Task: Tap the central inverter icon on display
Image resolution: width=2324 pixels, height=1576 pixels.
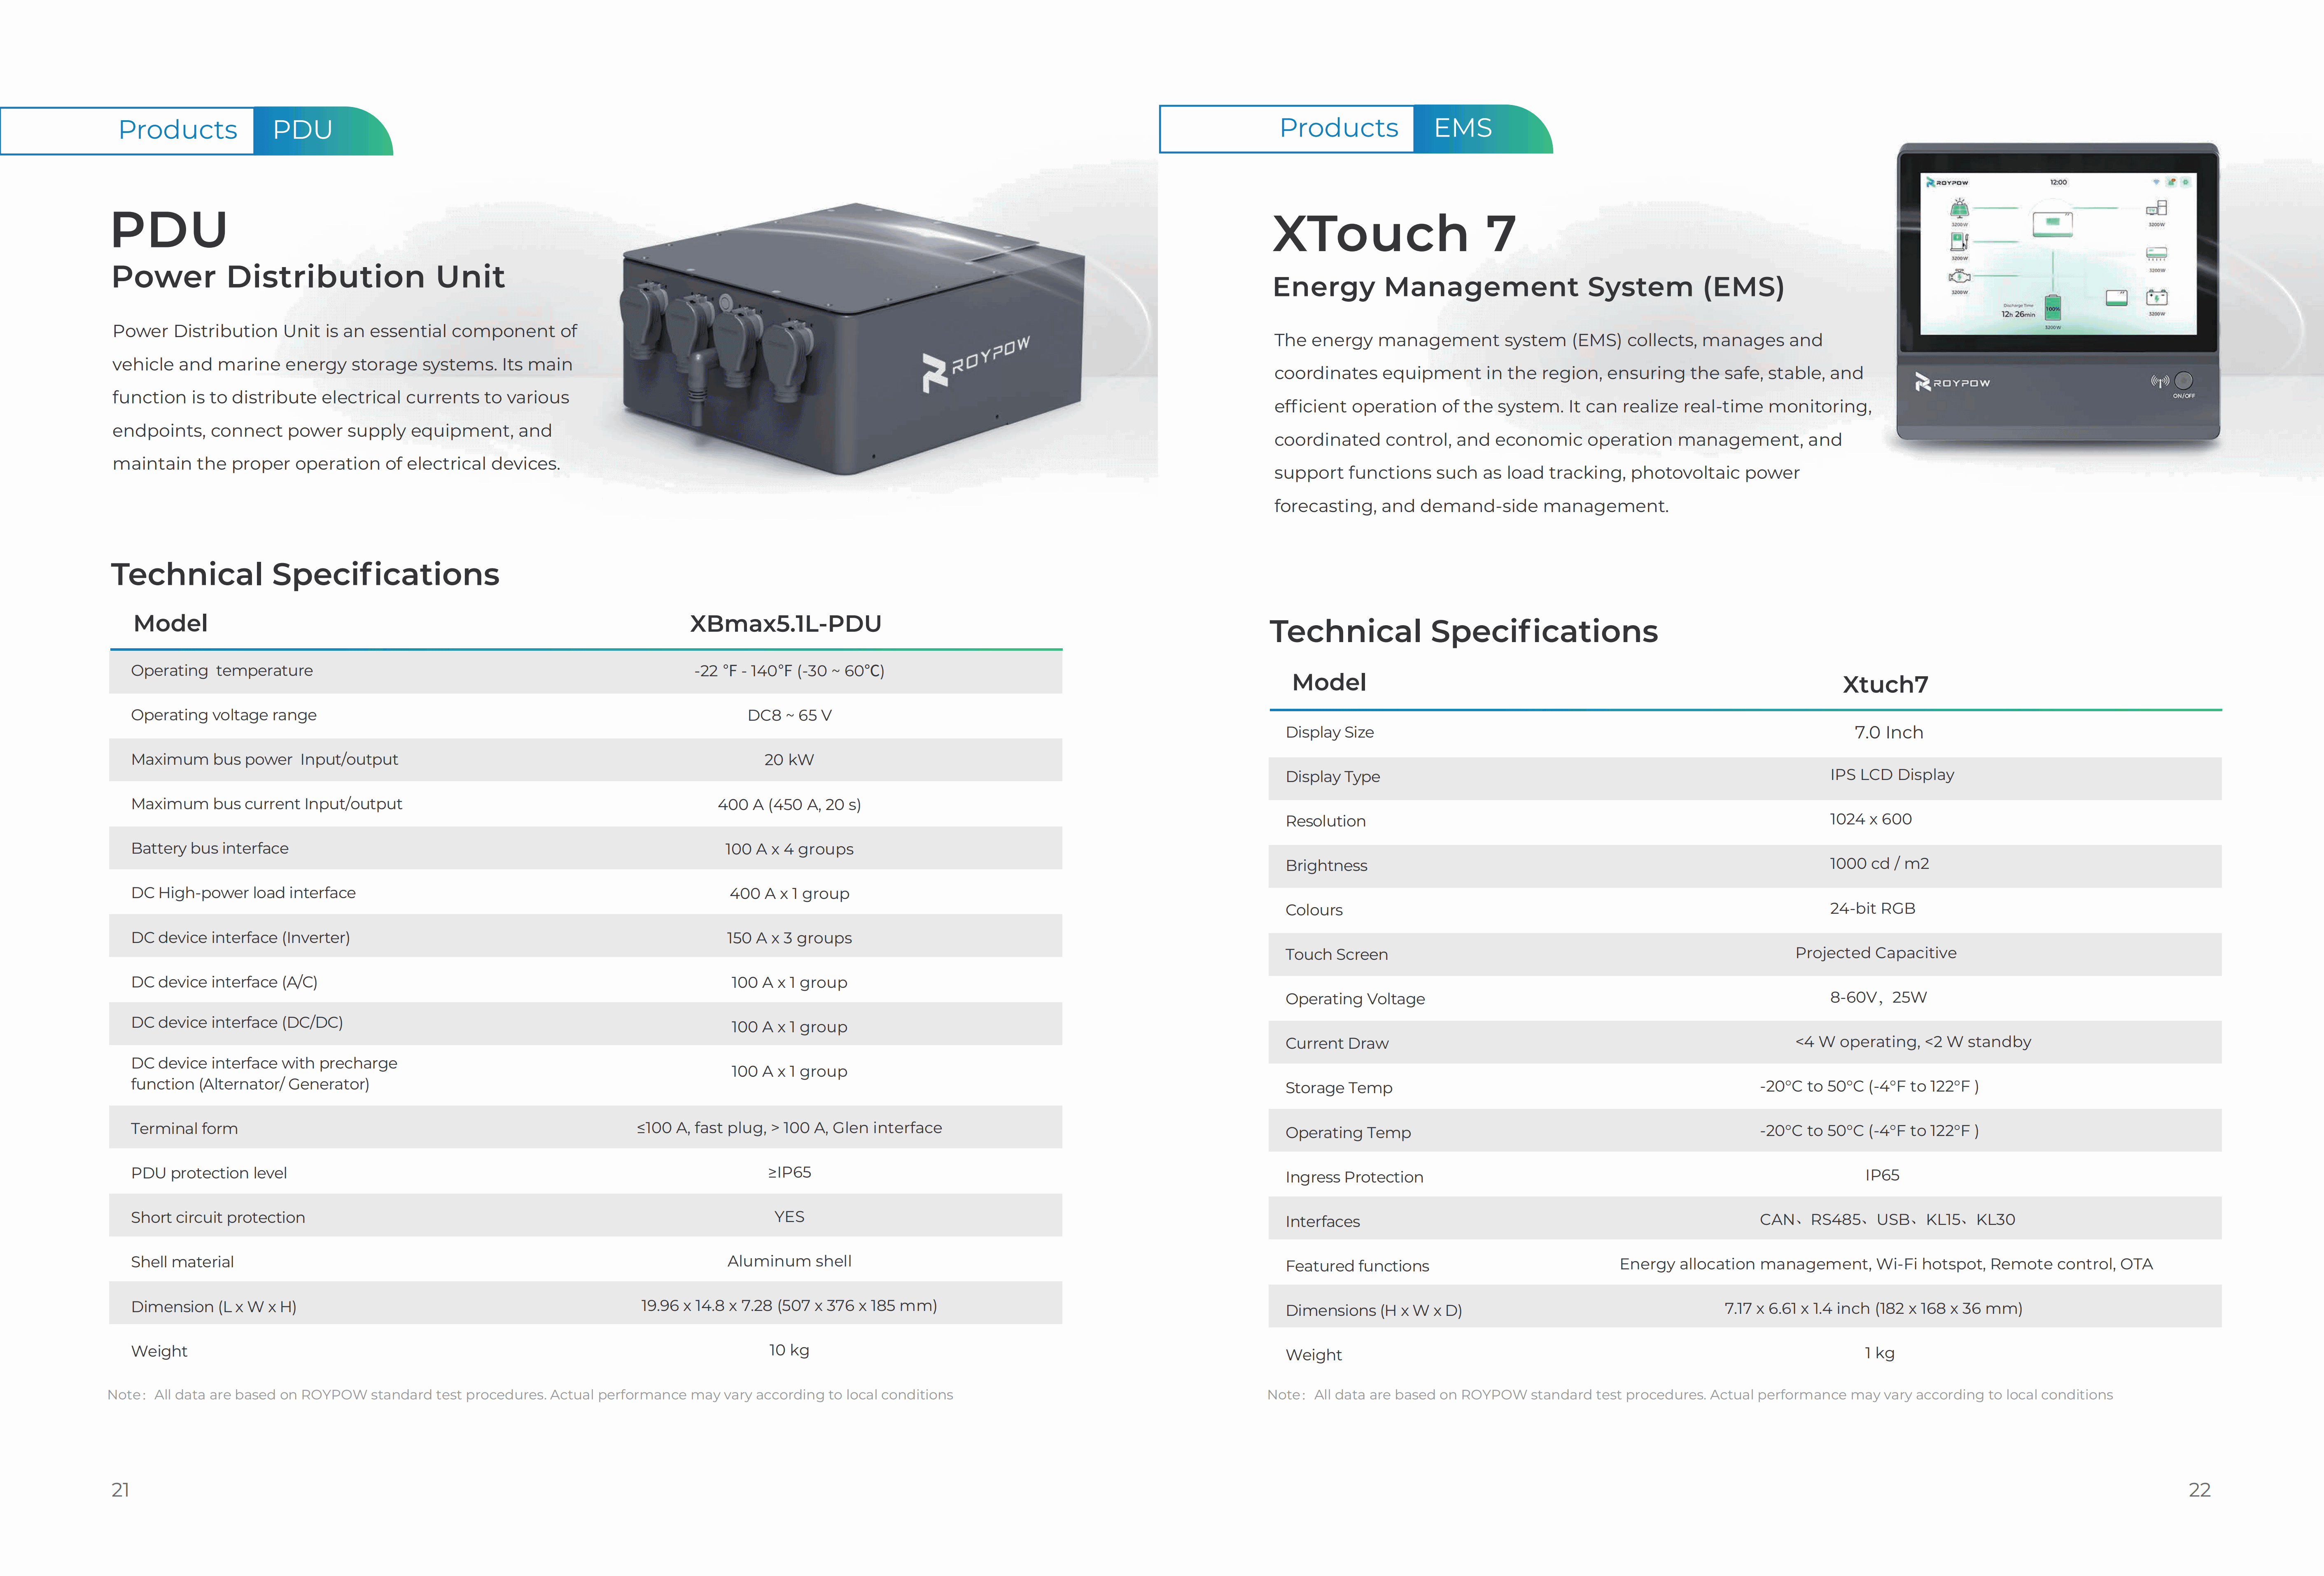Action: pyautogui.click(x=2053, y=225)
